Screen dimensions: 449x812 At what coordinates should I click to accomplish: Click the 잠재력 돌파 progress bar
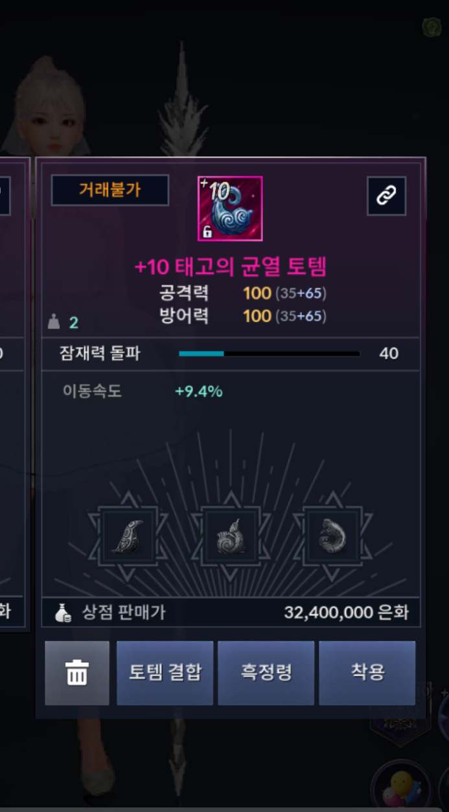270,353
